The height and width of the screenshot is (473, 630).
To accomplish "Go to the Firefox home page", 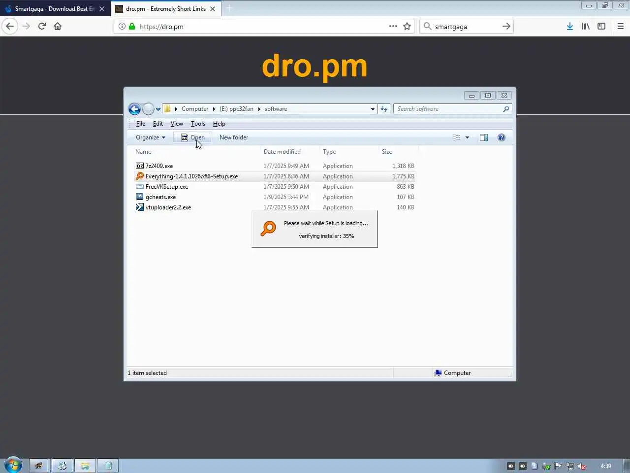I will tap(58, 27).
